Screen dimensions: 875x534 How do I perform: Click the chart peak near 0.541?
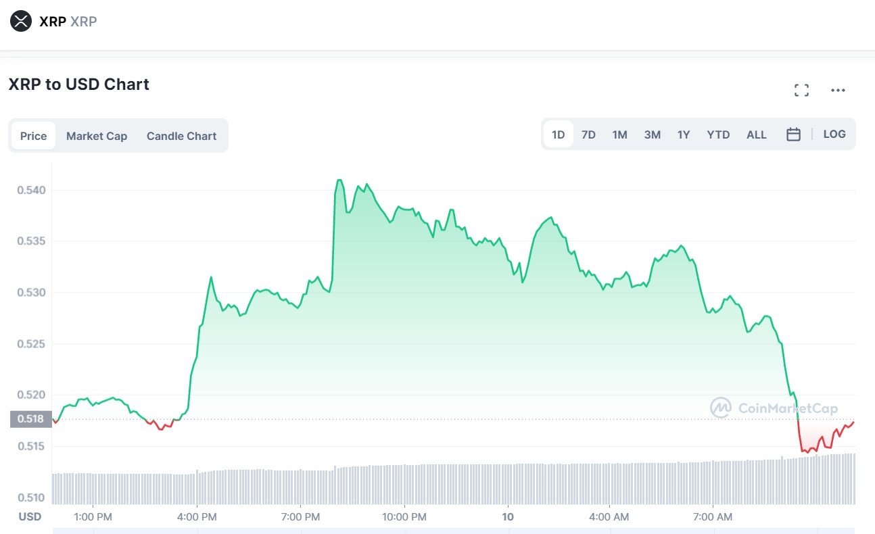coord(339,180)
